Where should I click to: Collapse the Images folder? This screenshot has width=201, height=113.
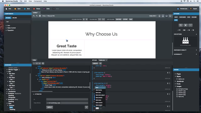click(x=175, y=86)
